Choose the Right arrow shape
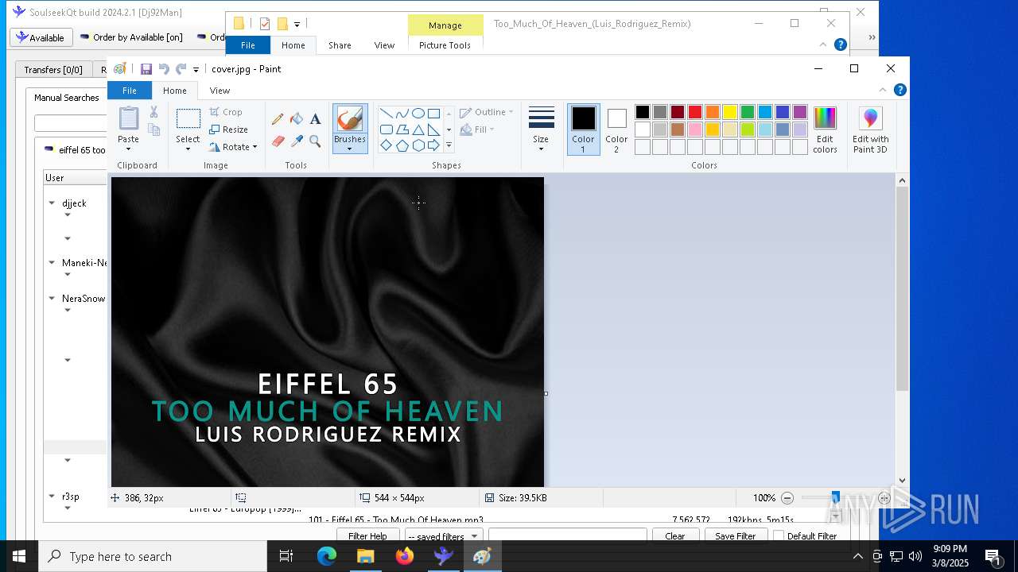 (433, 145)
